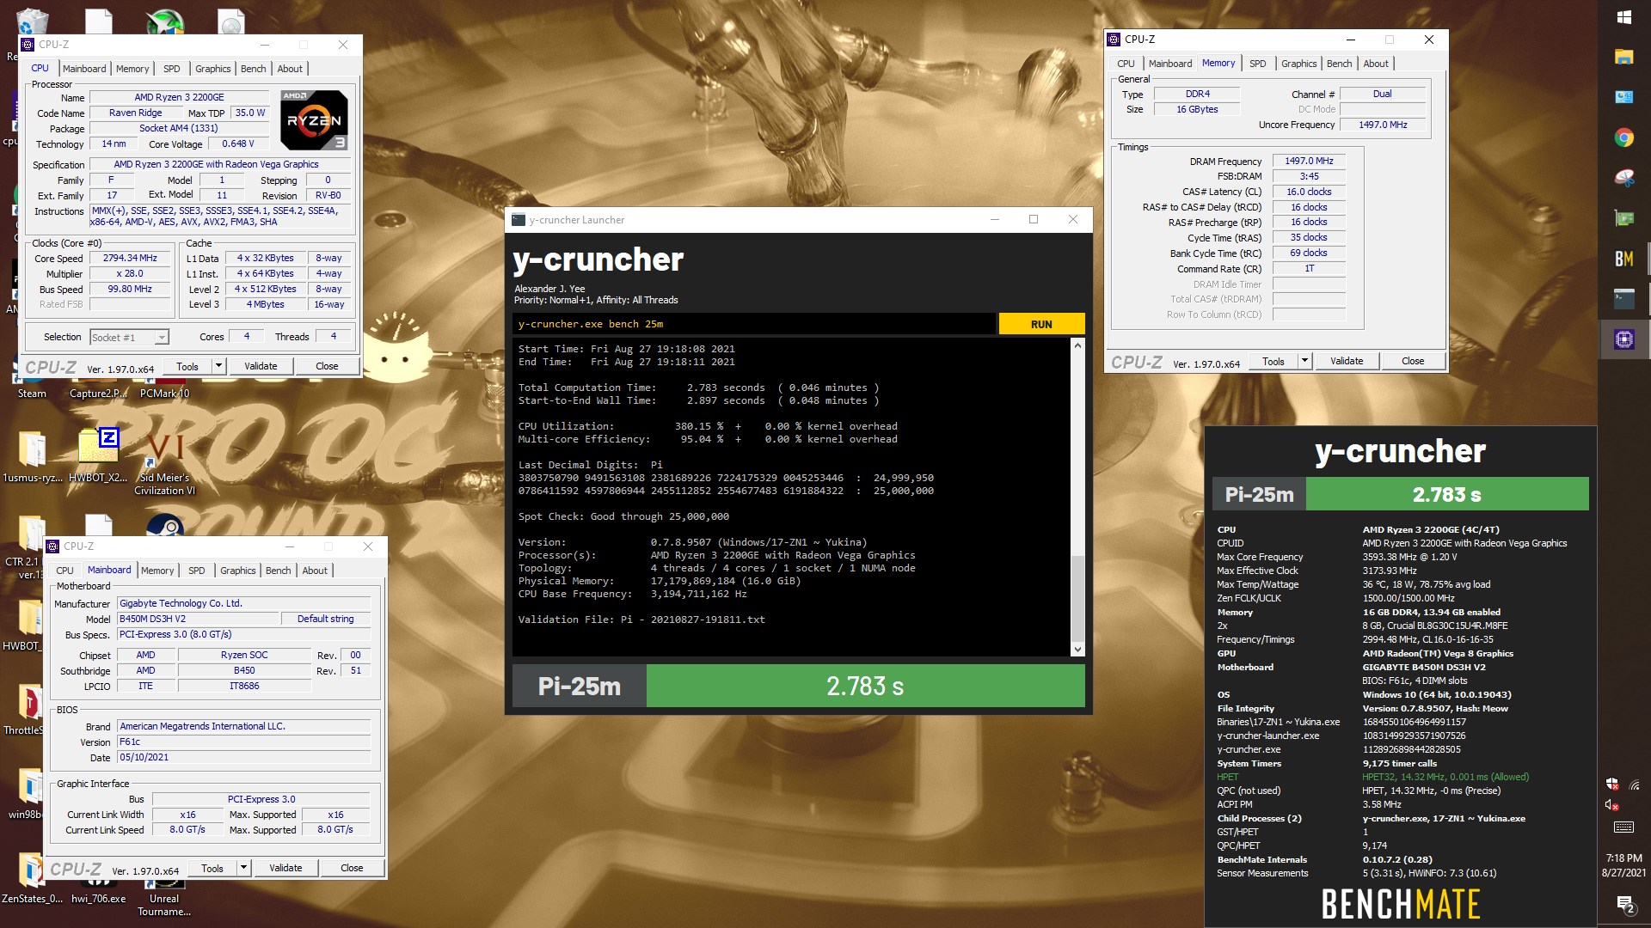Open the notification center with 2 alerts
Image resolution: width=1651 pixels, height=928 pixels.
(x=1624, y=904)
